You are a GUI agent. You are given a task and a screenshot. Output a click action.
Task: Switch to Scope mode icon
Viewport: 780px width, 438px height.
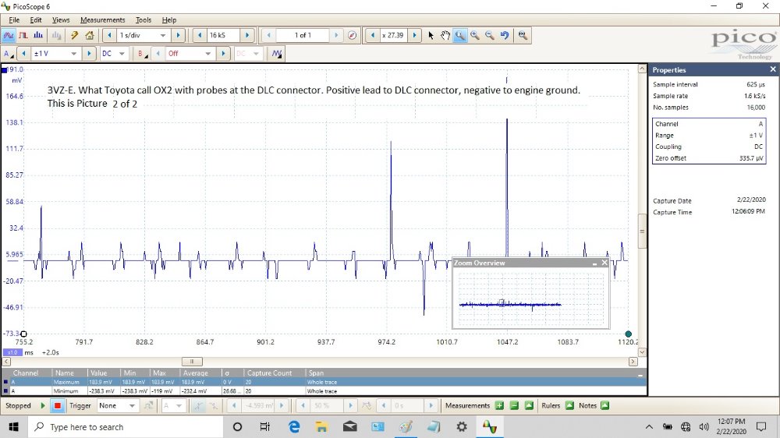point(9,35)
